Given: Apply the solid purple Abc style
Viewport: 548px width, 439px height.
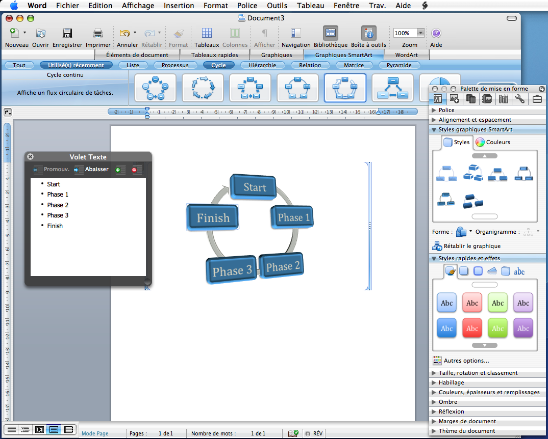Looking at the screenshot, I should (523, 328).
